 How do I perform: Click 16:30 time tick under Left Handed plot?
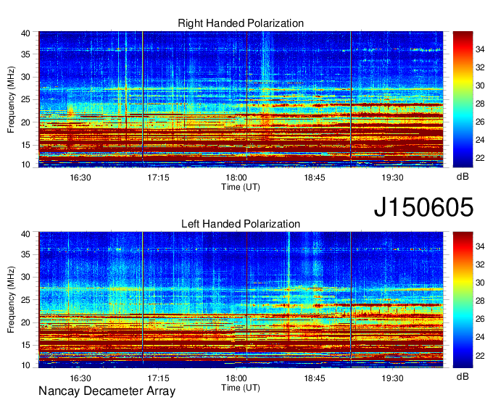[x=80, y=378]
